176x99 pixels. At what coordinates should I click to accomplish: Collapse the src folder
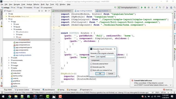coord(6,19)
